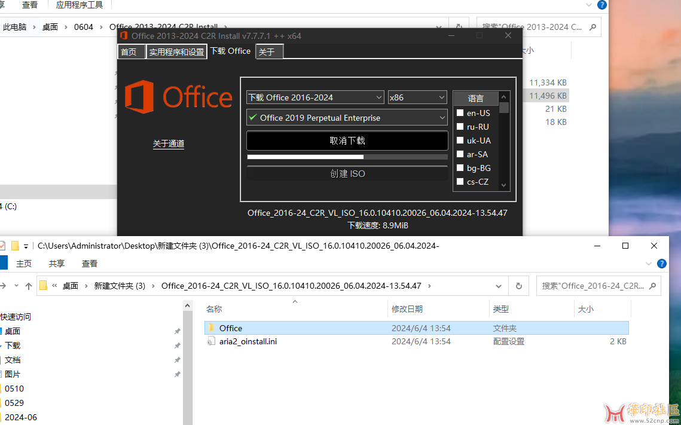Open the 首页 tab in Office installer

(131, 51)
